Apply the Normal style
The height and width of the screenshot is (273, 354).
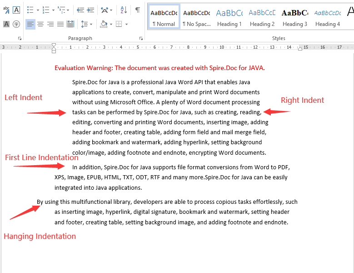tap(164, 17)
